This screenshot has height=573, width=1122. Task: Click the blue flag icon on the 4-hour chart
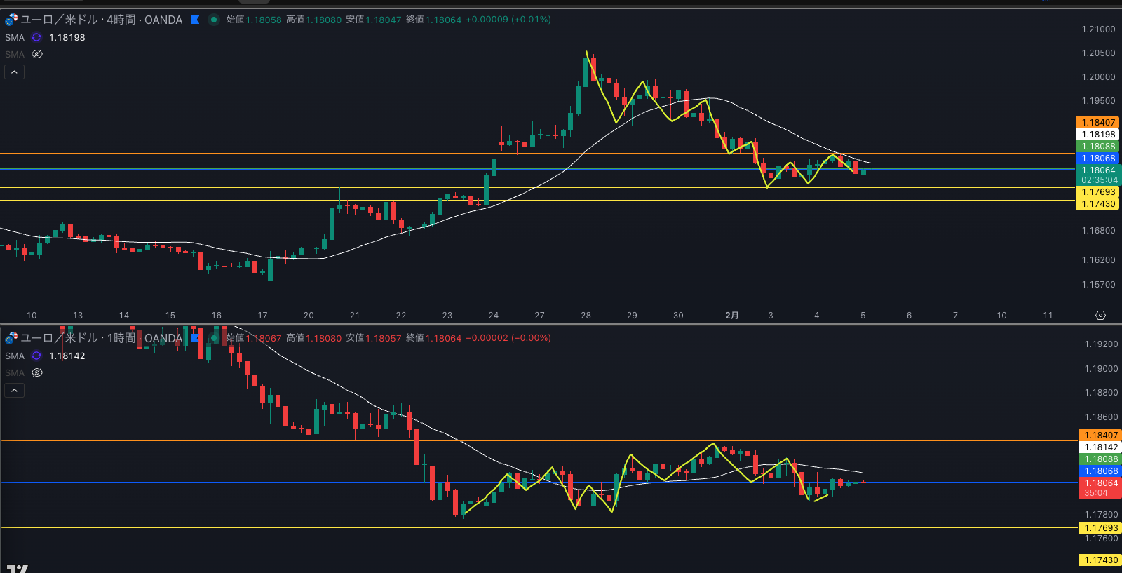click(195, 20)
